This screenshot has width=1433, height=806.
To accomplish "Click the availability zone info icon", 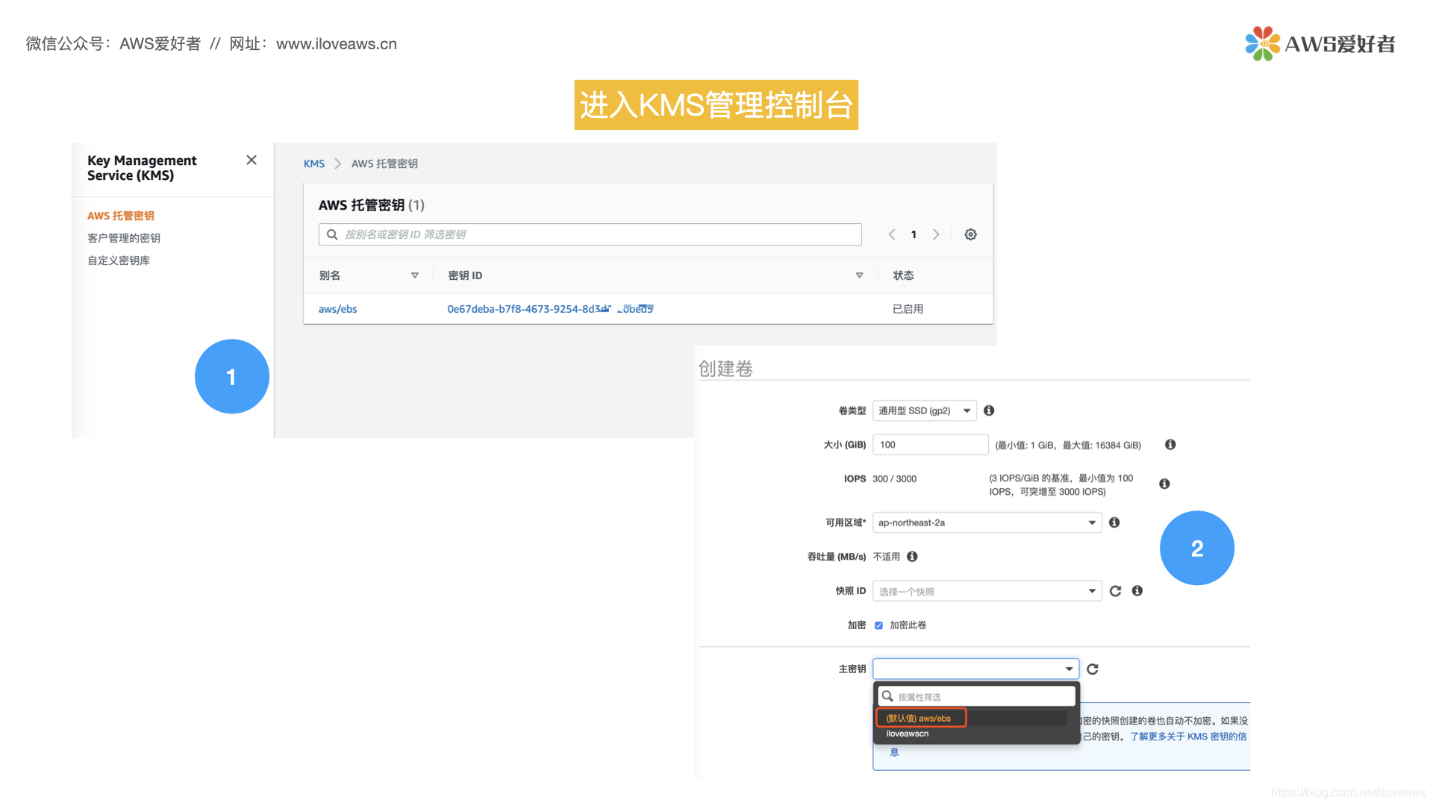I will coord(1114,522).
